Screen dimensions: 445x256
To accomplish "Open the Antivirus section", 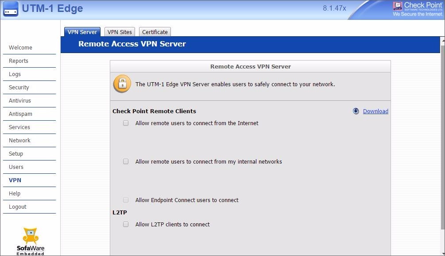I will [20, 101].
